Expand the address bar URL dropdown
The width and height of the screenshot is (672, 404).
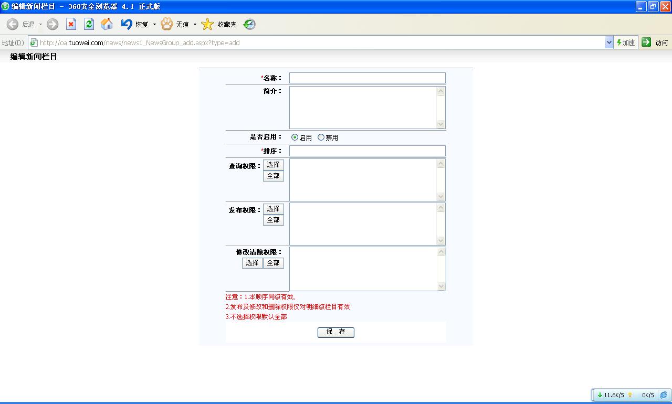click(609, 42)
